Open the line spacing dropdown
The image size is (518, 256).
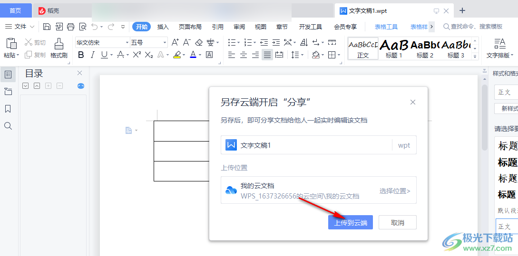[x=302, y=55]
